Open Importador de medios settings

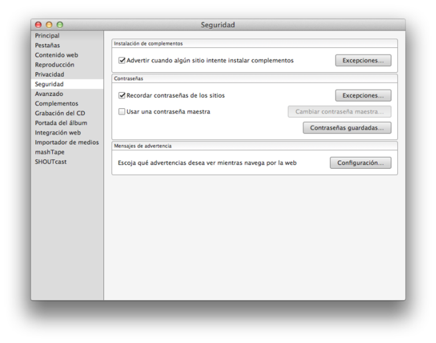[x=67, y=142]
